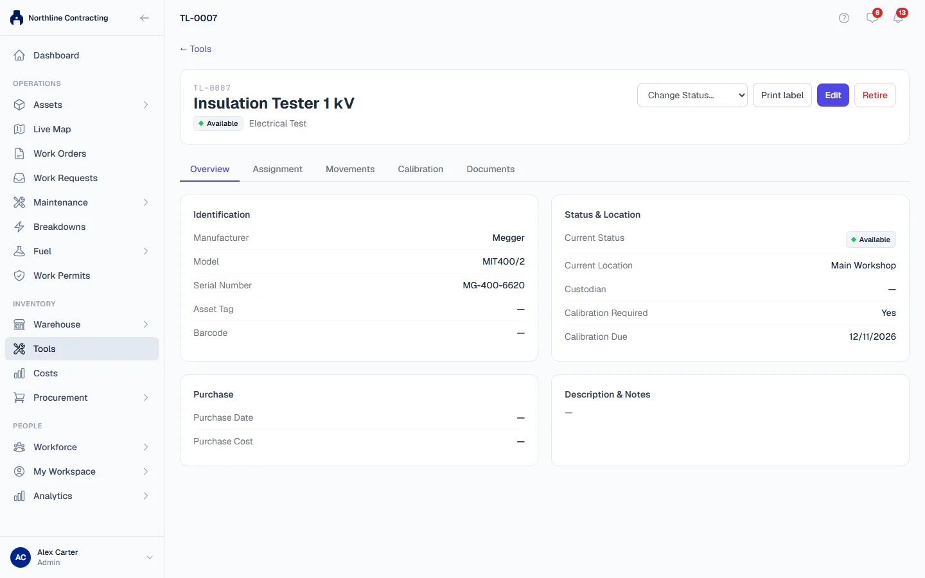Expand the Assets submenu chevron
Image resolution: width=925 pixels, height=578 pixels.
[146, 105]
